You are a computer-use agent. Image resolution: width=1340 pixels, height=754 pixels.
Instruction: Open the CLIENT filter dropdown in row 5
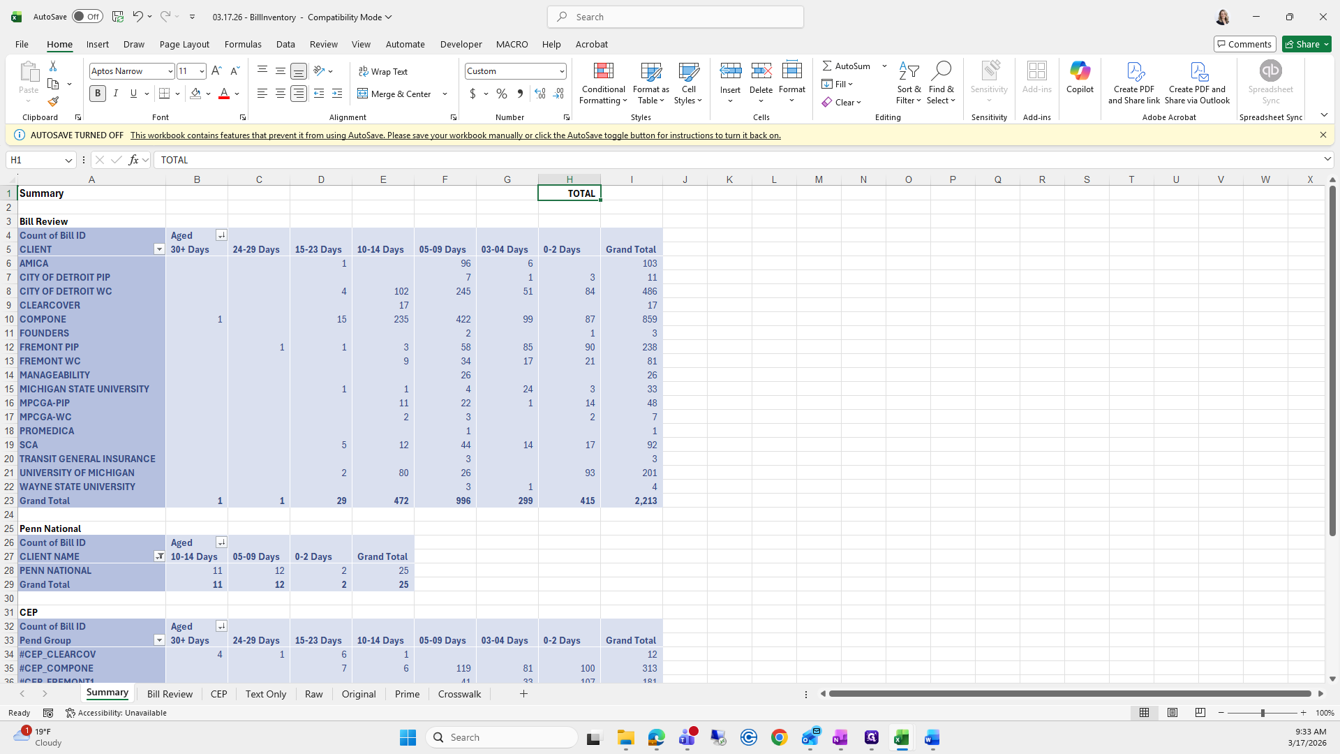click(x=159, y=249)
